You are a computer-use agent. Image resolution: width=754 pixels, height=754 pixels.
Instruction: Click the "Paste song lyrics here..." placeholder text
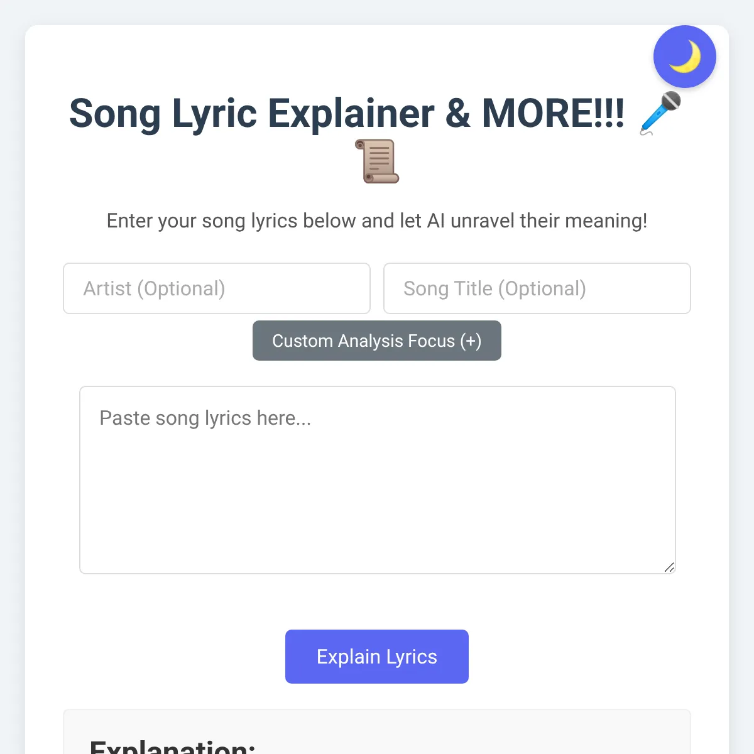click(205, 418)
